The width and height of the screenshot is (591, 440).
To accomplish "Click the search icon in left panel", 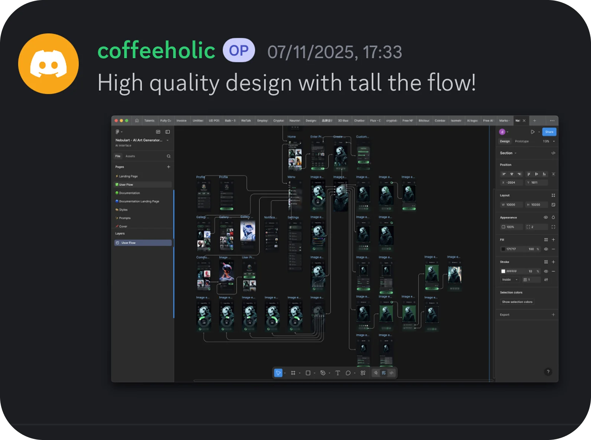I will coord(169,156).
